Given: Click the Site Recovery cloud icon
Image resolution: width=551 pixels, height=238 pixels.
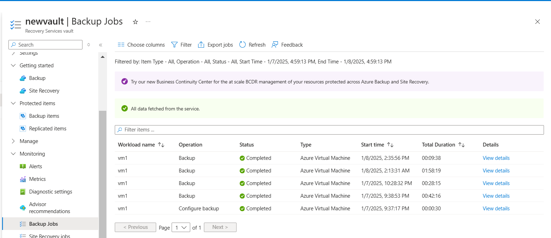Looking at the screenshot, I should [x=23, y=91].
